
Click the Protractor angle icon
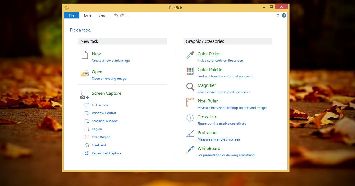click(190, 134)
